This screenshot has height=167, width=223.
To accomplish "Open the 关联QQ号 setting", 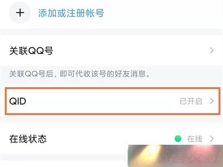I will click(31, 50).
